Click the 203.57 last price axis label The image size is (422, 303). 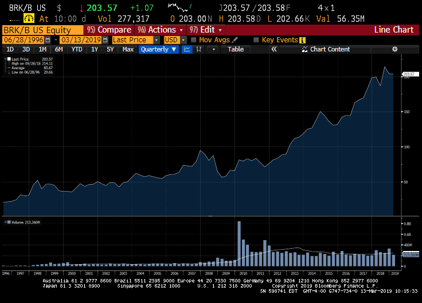tap(411, 74)
